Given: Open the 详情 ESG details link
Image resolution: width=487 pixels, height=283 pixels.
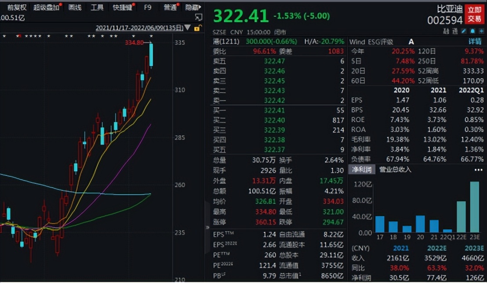Looking at the screenshot, I should [475, 42].
